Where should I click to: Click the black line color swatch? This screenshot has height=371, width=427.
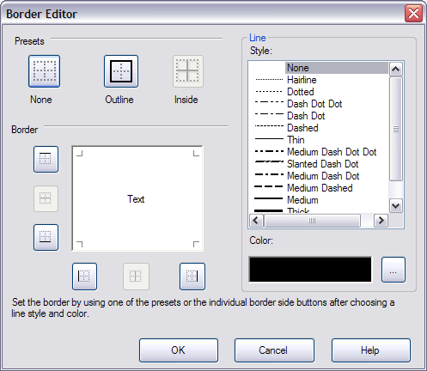point(310,270)
